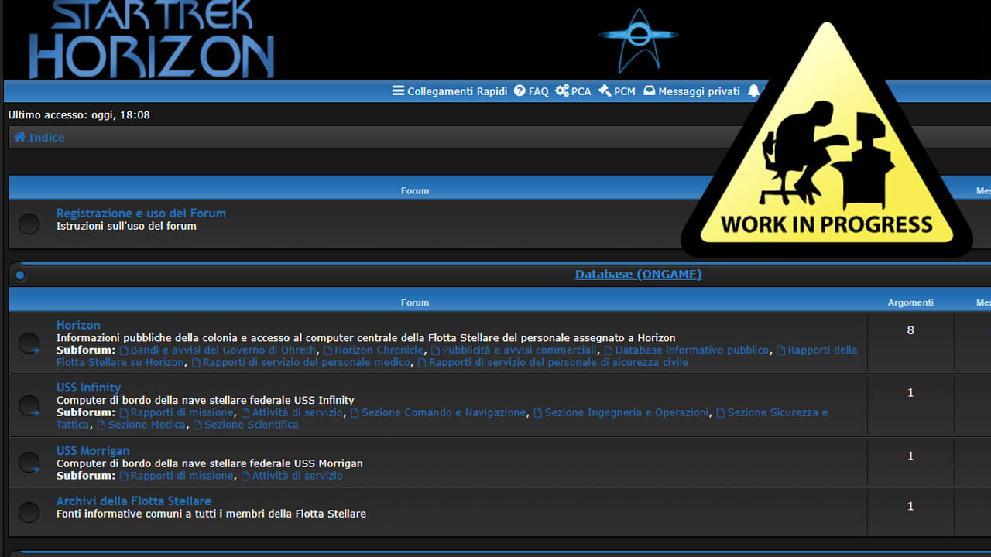Open Archivi della Flotta Stellare forum
This screenshot has height=557, width=991.
click(134, 501)
